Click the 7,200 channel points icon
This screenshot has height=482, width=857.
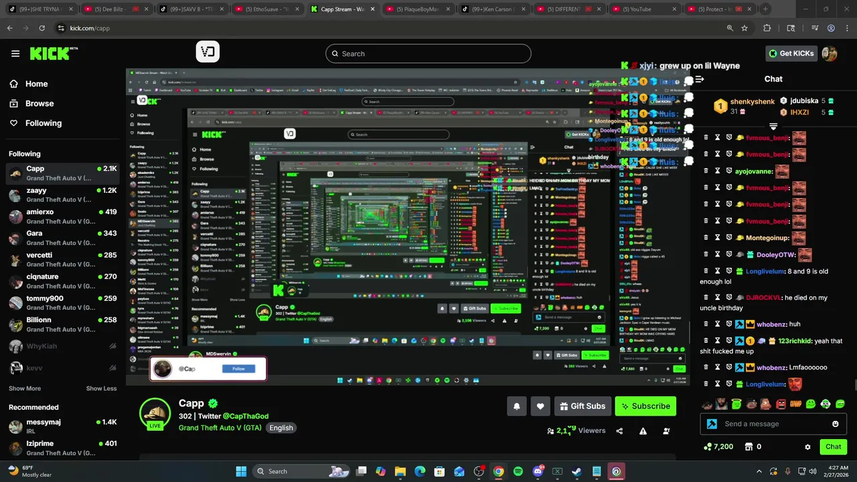pyautogui.click(x=708, y=447)
